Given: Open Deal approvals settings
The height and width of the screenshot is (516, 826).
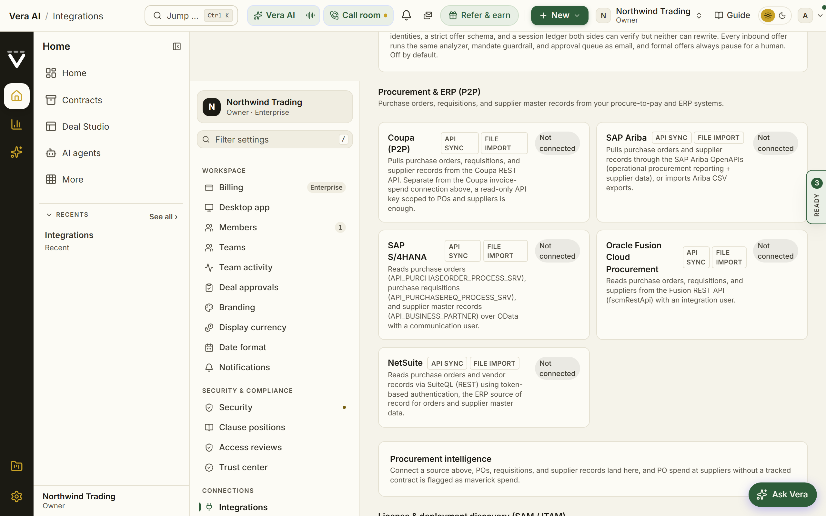Looking at the screenshot, I should tap(275, 287).
